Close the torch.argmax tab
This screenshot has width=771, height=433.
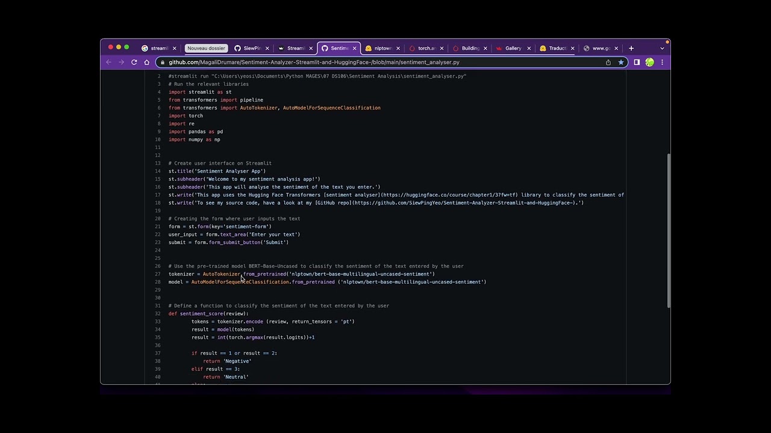442,48
